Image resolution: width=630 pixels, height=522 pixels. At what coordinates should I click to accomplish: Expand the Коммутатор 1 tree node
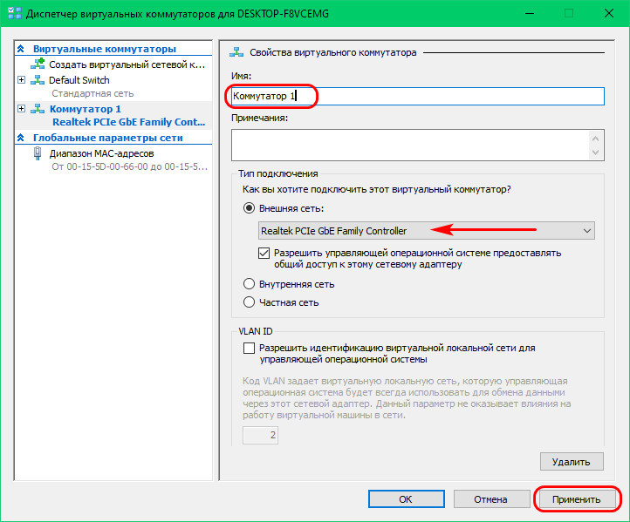tap(21, 109)
